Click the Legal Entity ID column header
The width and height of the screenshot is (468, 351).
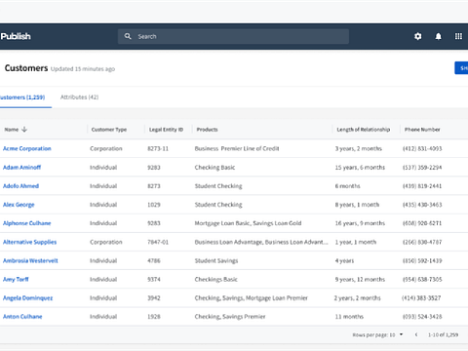pos(166,130)
